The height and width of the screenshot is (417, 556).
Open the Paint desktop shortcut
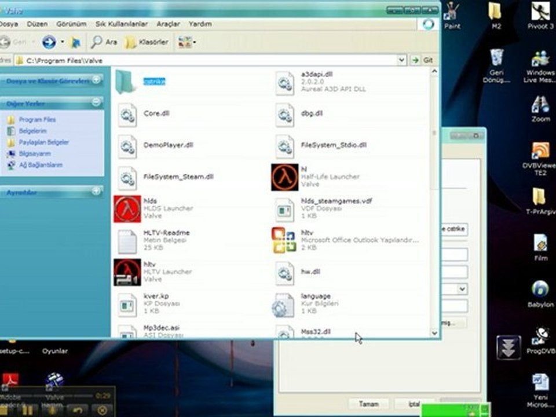tap(452, 15)
